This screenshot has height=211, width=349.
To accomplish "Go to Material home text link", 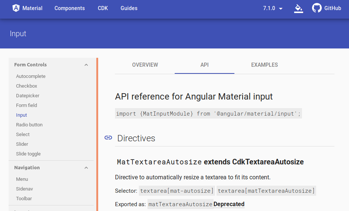I will click(32, 8).
